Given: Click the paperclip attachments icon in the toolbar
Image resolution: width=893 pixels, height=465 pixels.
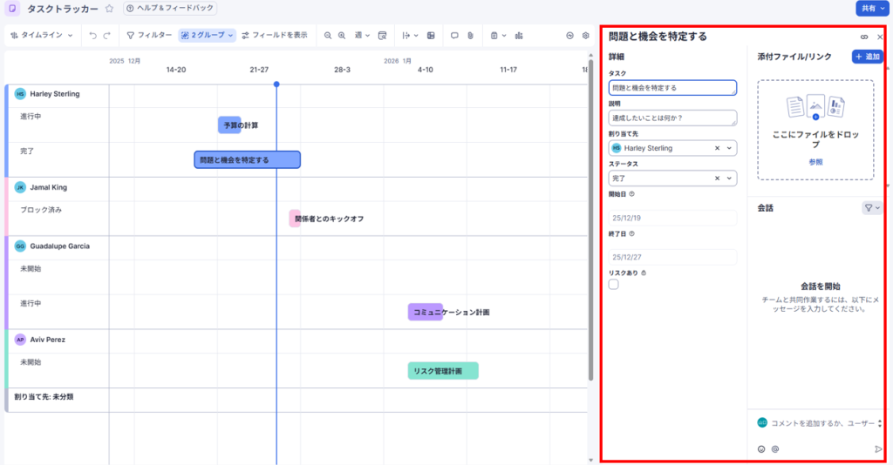Looking at the screenshot, I should click(468, 36).
